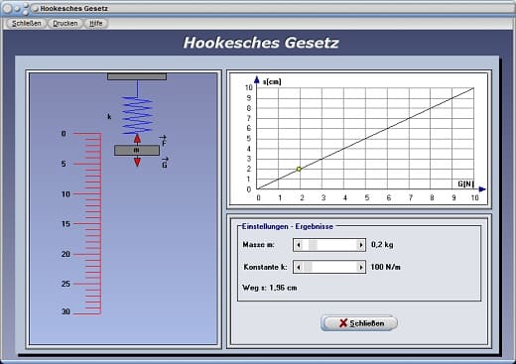The image size is (516, 364).
Task: Click the Schließen button with red X
Action: 359,323
